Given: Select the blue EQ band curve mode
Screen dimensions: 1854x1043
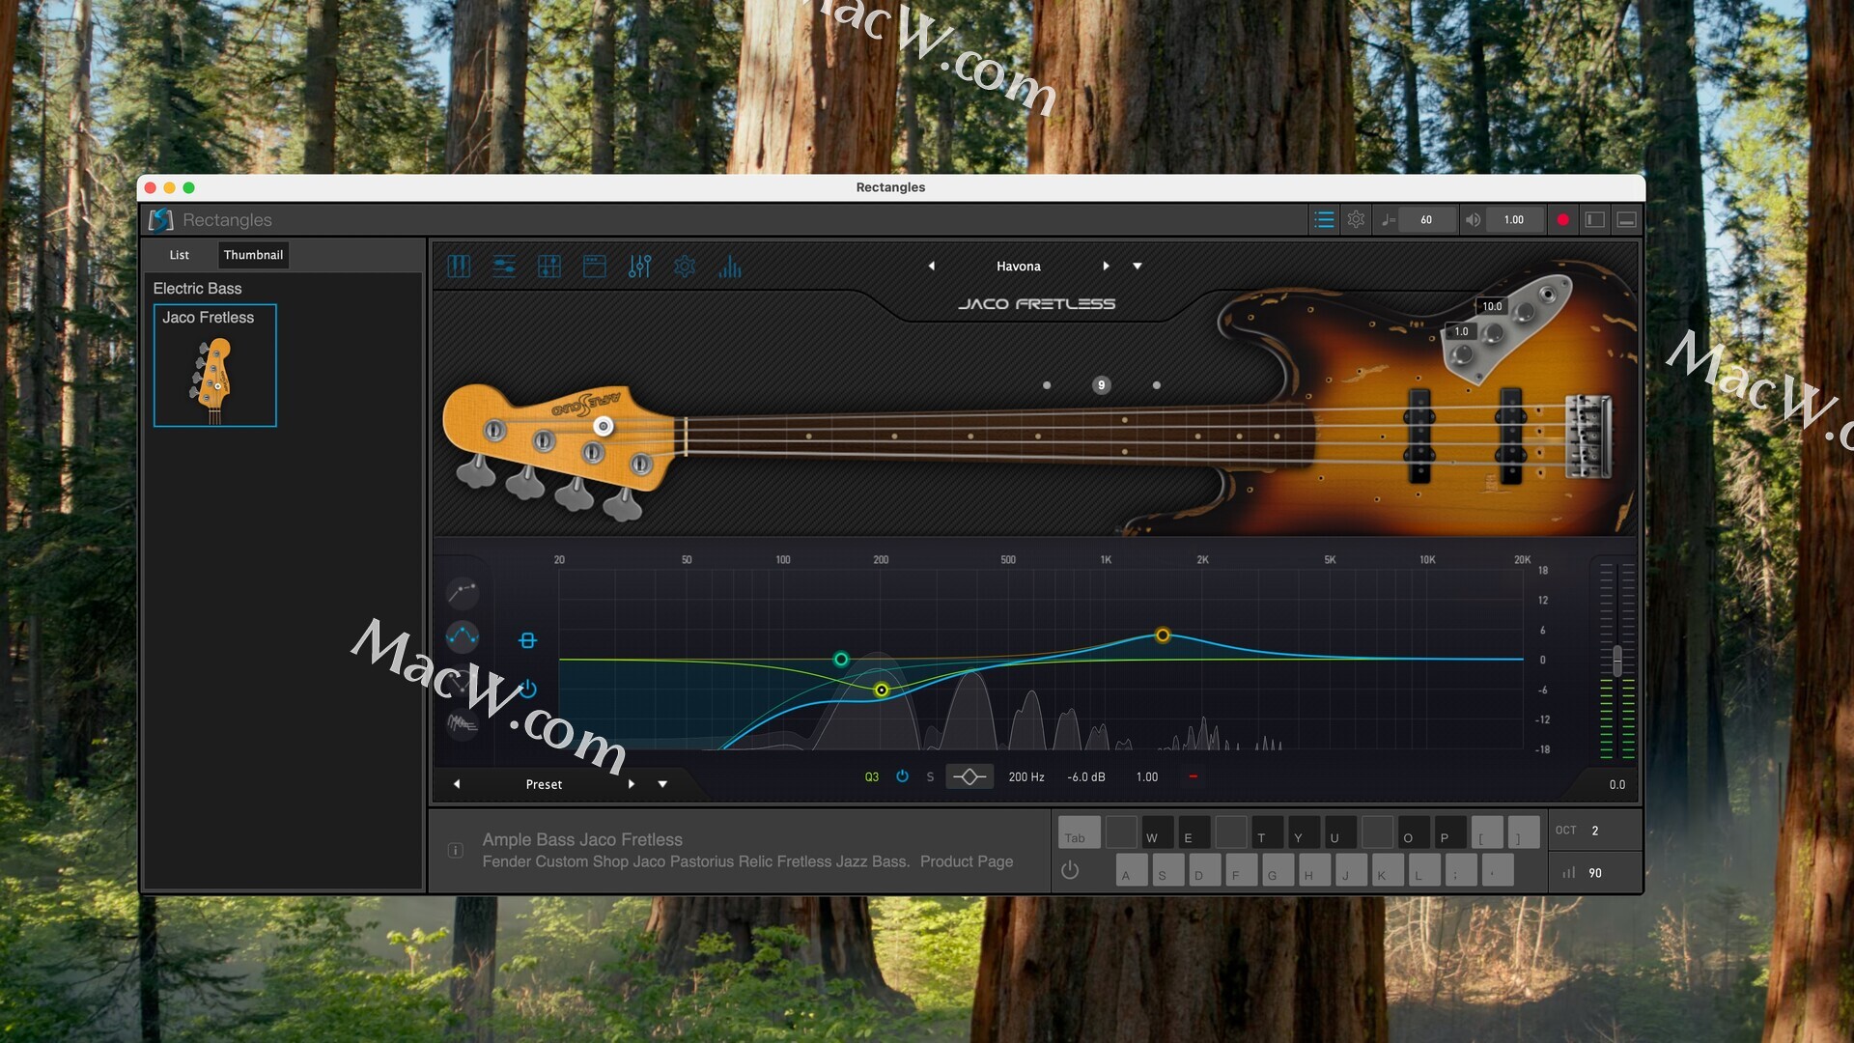Looking at the screenshot, I should pyautogui.click(x=463, y=635).
